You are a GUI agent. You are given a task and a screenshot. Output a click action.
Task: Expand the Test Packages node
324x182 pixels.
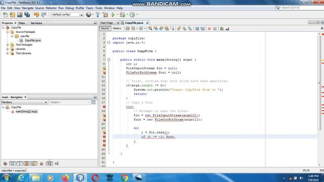(8, 44)
